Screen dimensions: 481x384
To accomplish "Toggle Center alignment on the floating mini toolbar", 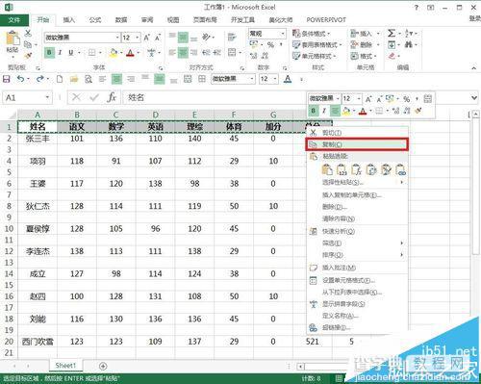I will (335, 111).
